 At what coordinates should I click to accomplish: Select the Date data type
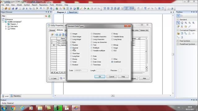pyautogui.click(x=94, y=56)
